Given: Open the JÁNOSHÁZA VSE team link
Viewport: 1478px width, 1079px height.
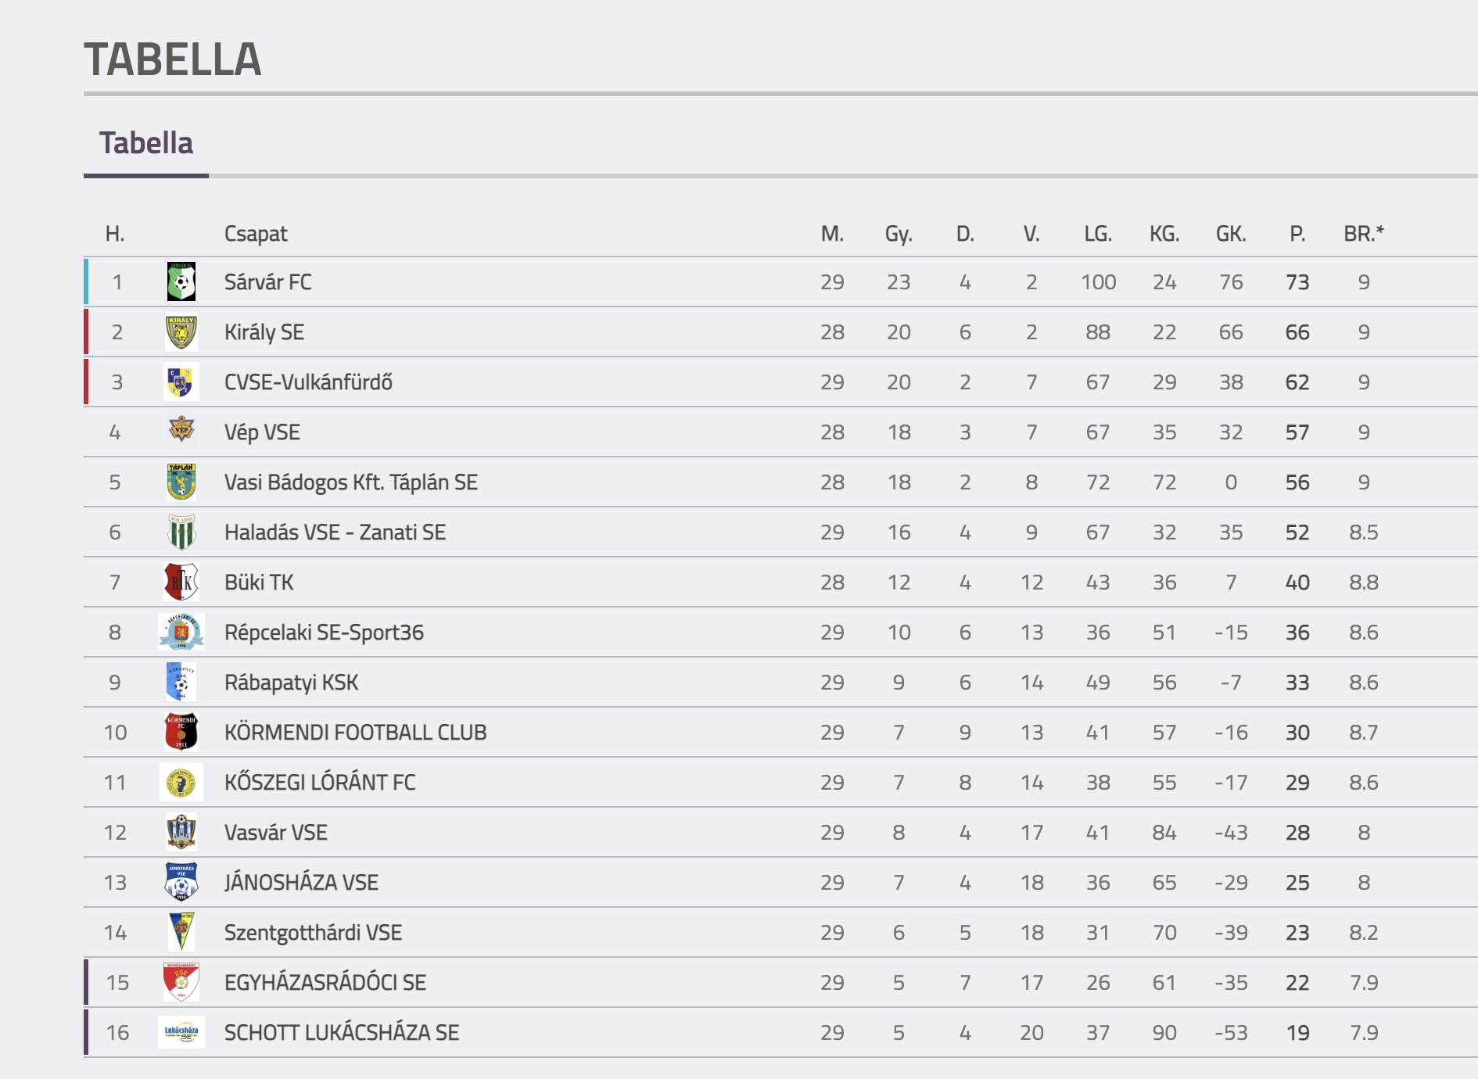Looking at the screenshot, I should click(301, 882).
